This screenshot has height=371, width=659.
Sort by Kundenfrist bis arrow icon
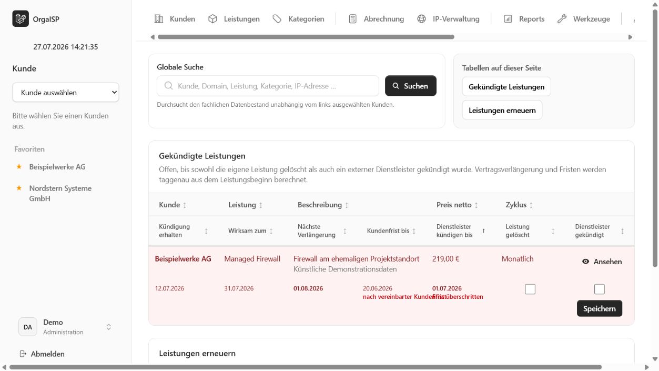(414, 231)
